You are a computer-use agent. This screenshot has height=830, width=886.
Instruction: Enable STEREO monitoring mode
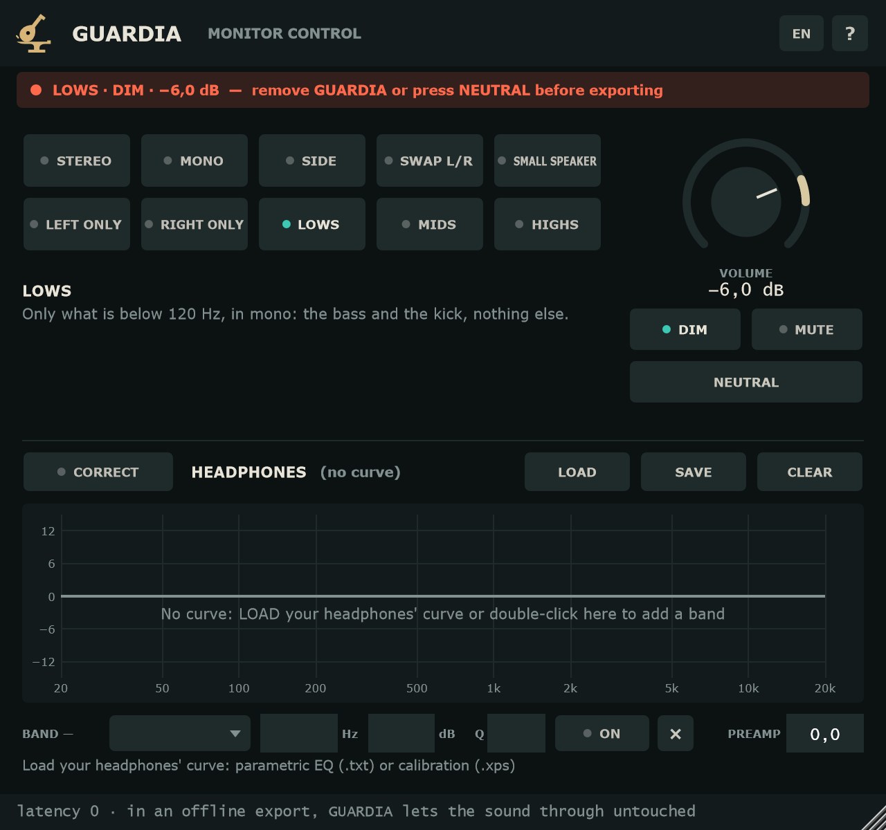click(77, 160)
